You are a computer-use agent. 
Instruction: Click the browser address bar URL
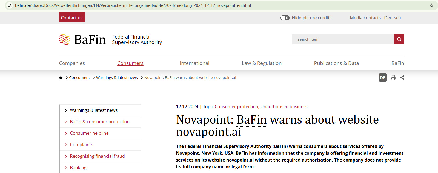click(133, 5)
